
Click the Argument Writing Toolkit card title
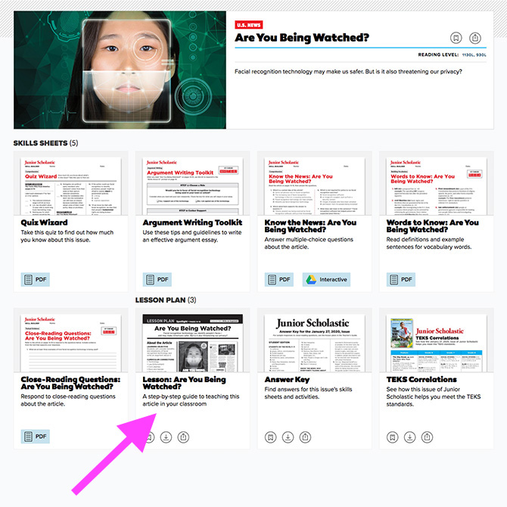[x=192, y=222]
